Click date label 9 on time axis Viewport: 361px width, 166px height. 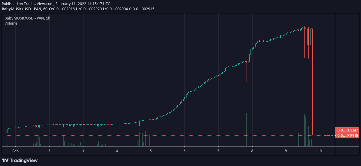pyautogui.click(x=286, y=151)
